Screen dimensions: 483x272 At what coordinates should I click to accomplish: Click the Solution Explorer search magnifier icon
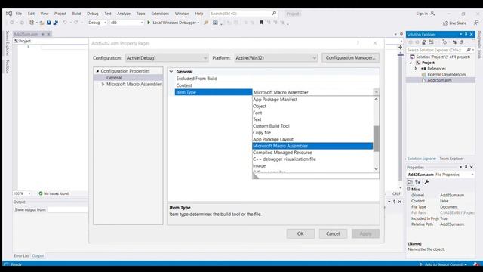click(x=468, y=50)
